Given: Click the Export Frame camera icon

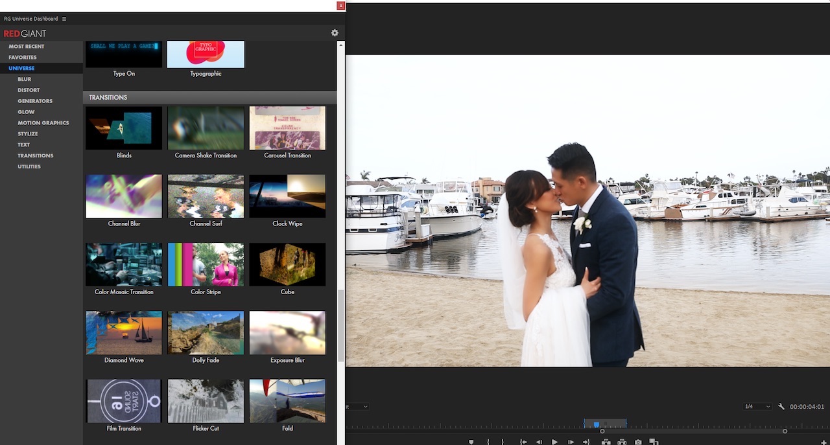Looking at the screenshot, I should pos(637,441).
